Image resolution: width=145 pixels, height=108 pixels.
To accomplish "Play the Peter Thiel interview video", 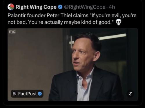I will point(72,64).
